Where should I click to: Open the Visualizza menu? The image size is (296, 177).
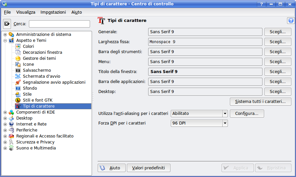[x=26, y=12]
